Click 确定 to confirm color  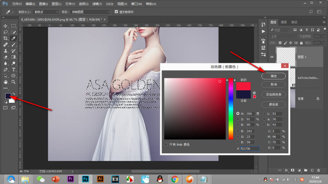coord(273,76)
